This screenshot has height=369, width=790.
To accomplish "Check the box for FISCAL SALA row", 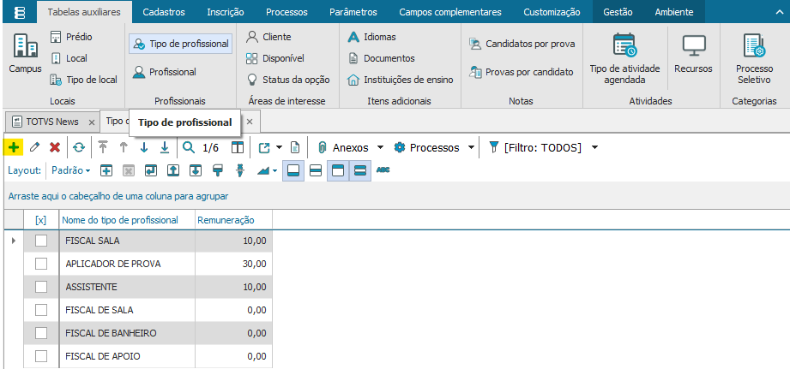I will click(x=41, y=241).
